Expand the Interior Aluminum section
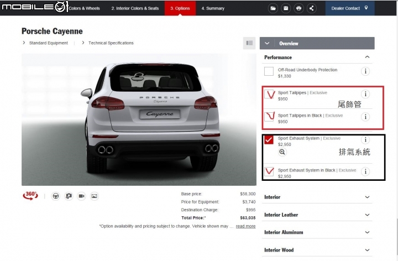The image size is (398, 261). coord(317,232)
